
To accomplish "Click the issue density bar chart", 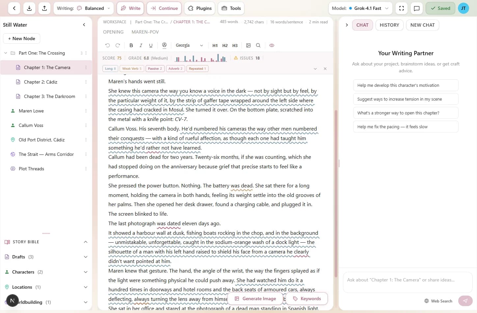I will point(200,58).
